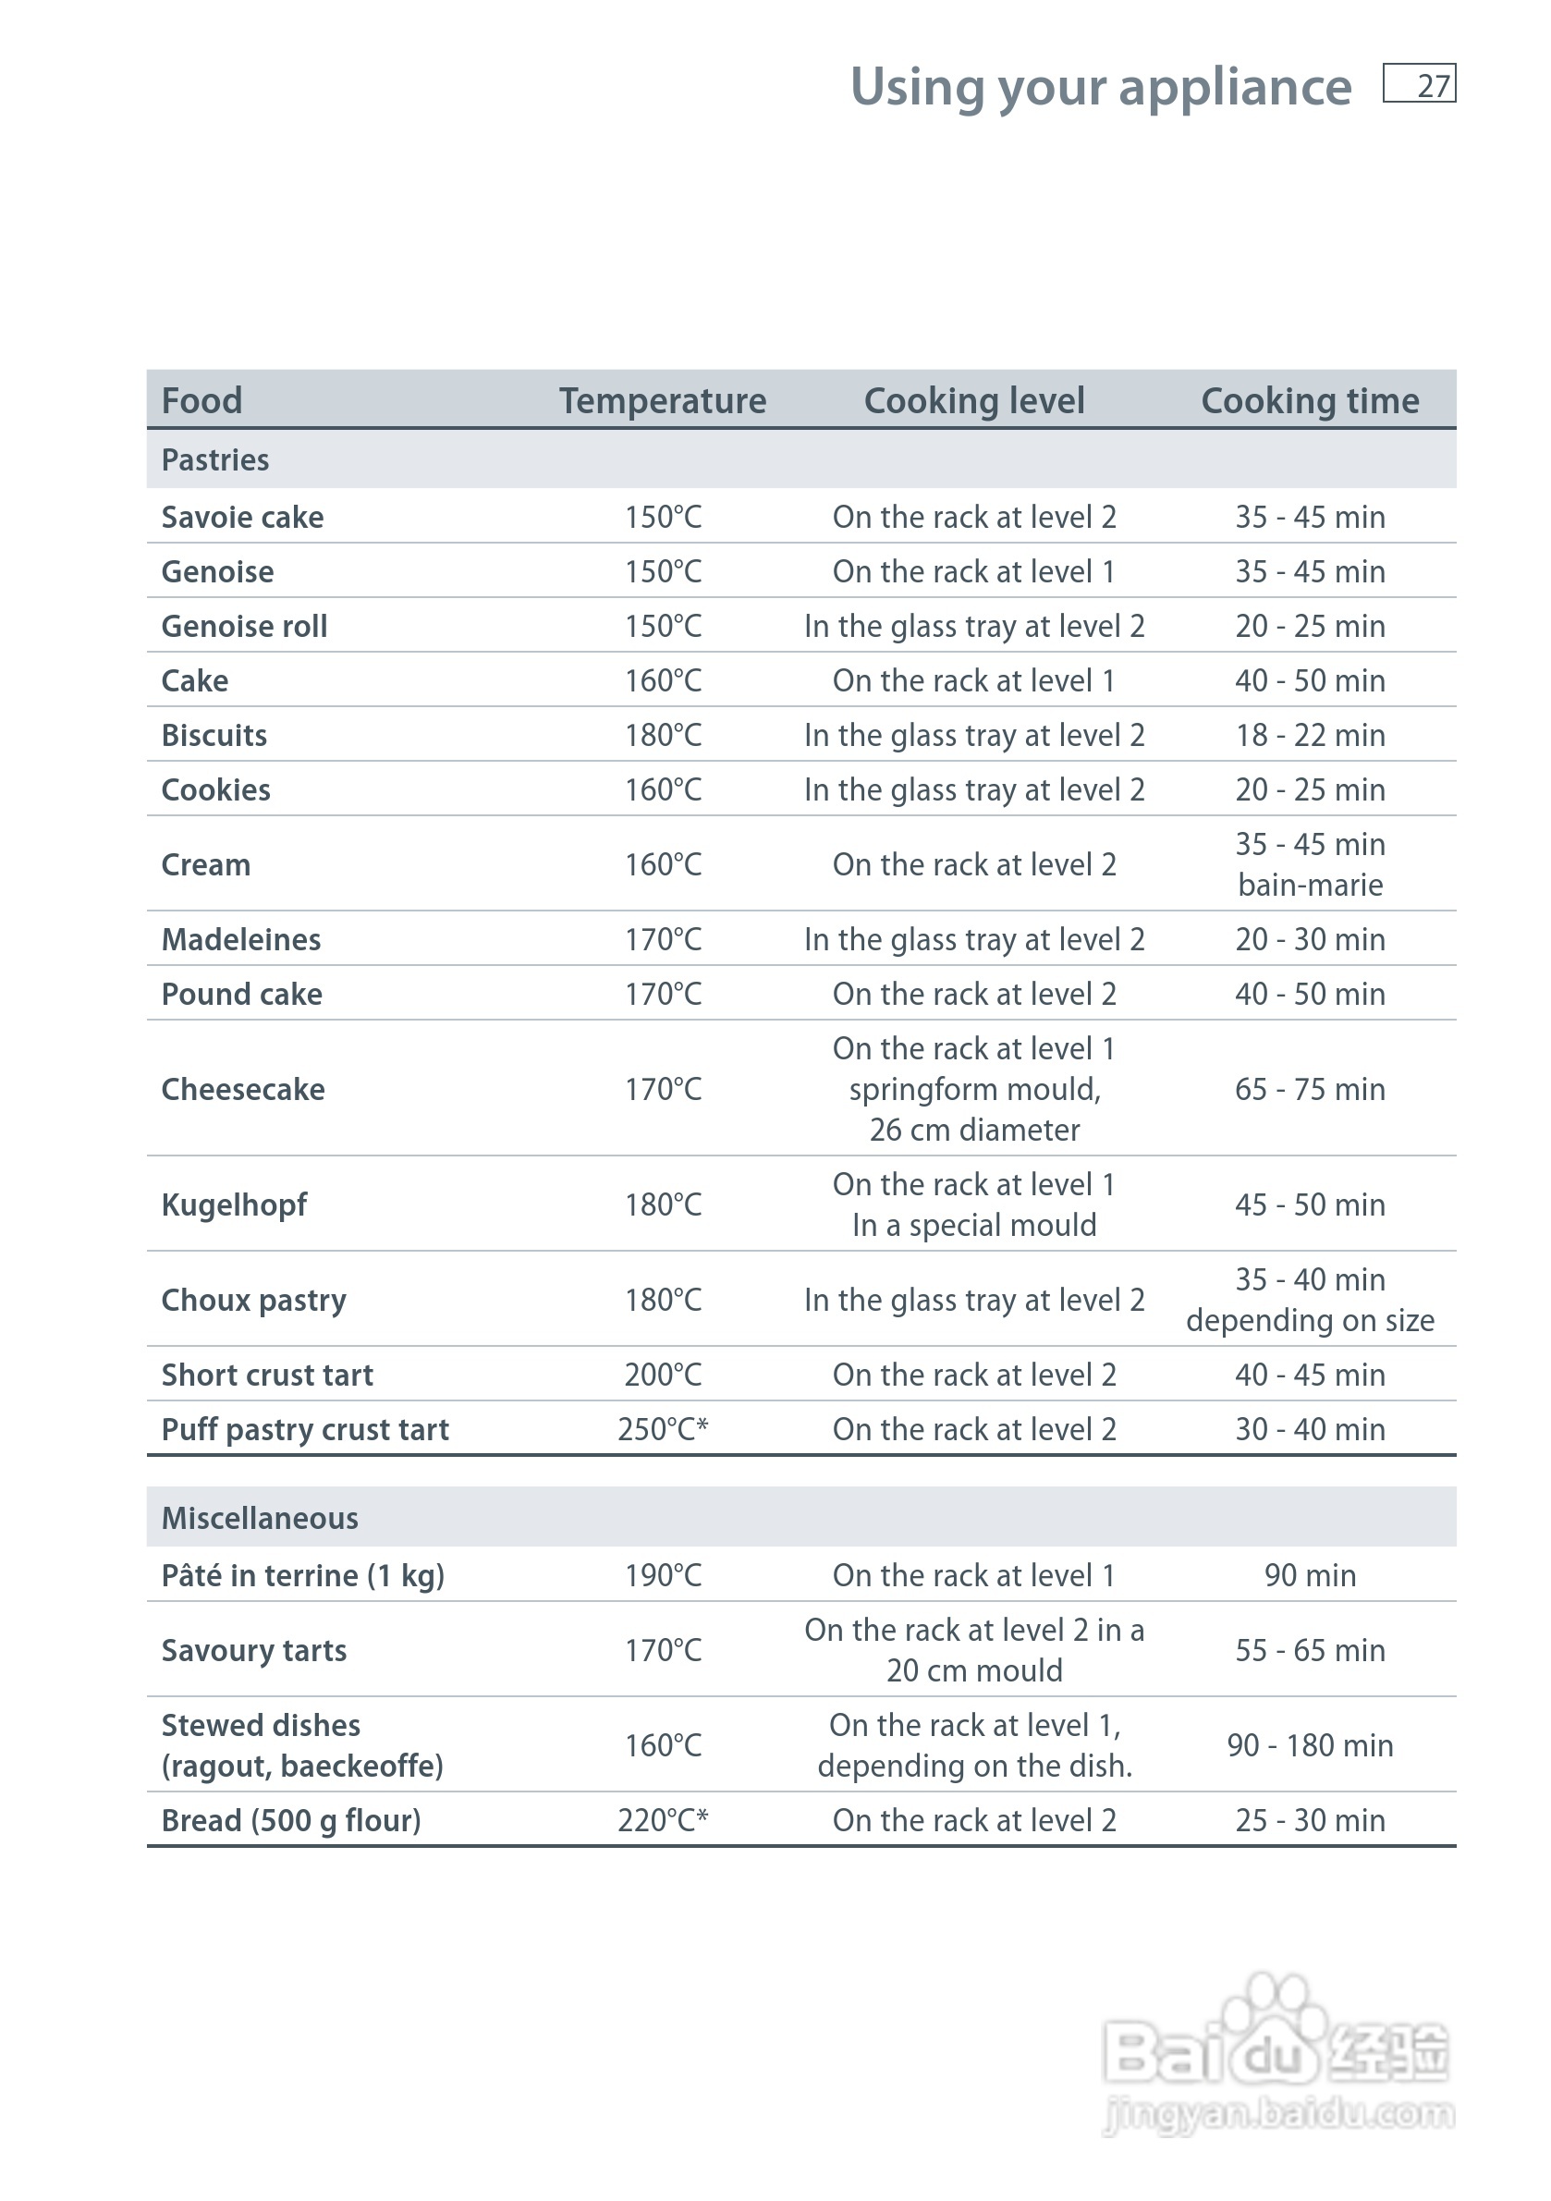The height and width of the screenshot is (2201, 1551).
Task: Select the Cheesecake row label
Action: coord(243,1090)
